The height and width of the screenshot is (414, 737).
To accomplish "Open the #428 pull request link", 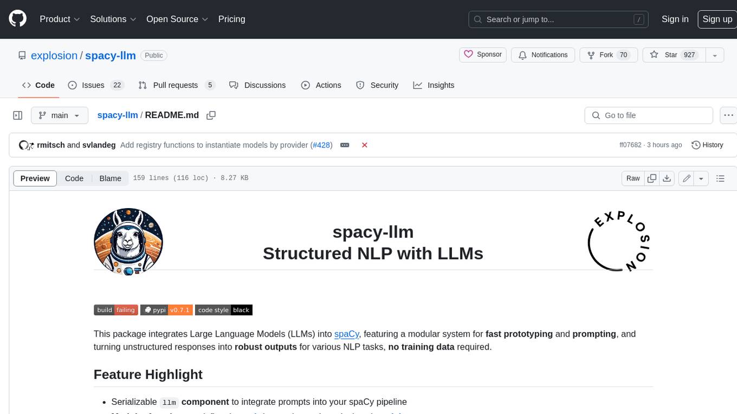I will (x=321, y=145).
